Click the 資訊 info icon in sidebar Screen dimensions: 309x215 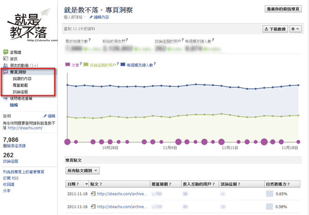[6, 59]
